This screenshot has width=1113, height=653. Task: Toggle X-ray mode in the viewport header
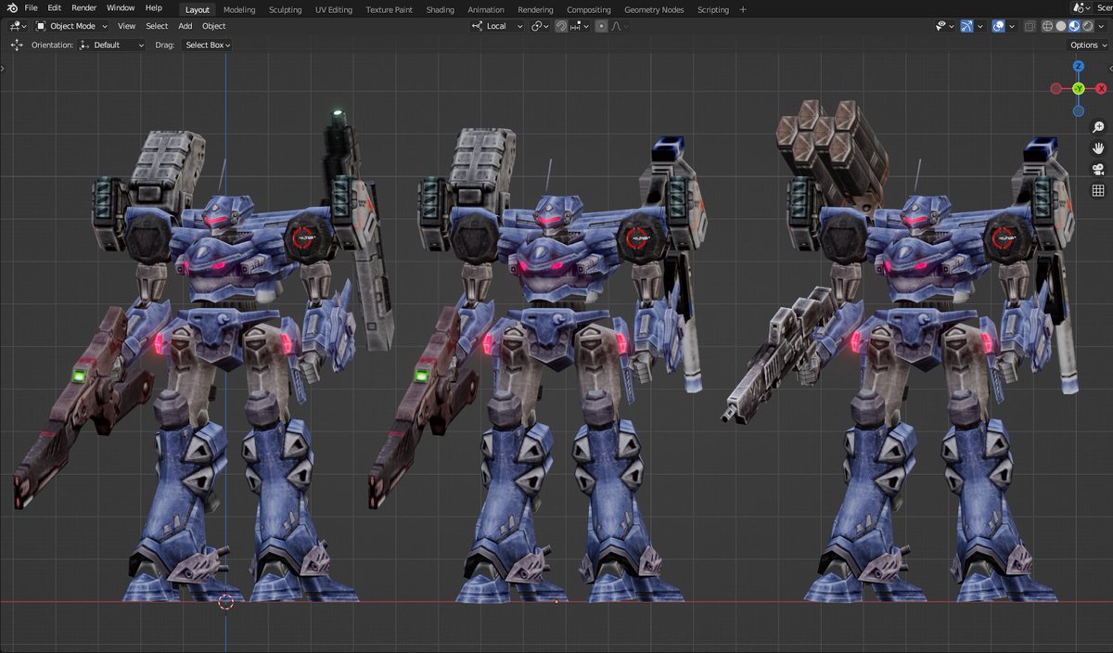(x=1030, y=25)
